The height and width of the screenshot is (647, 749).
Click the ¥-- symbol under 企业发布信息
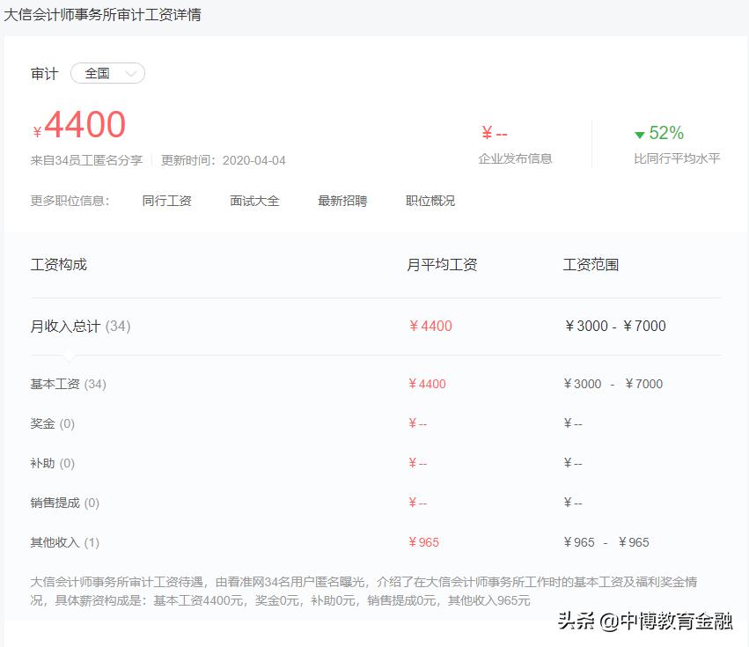tap(495, 133)
